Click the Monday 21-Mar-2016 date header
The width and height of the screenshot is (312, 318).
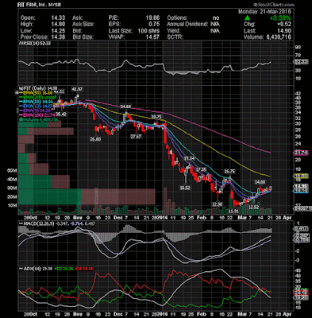pyautogui.click(x=264, y=12)
